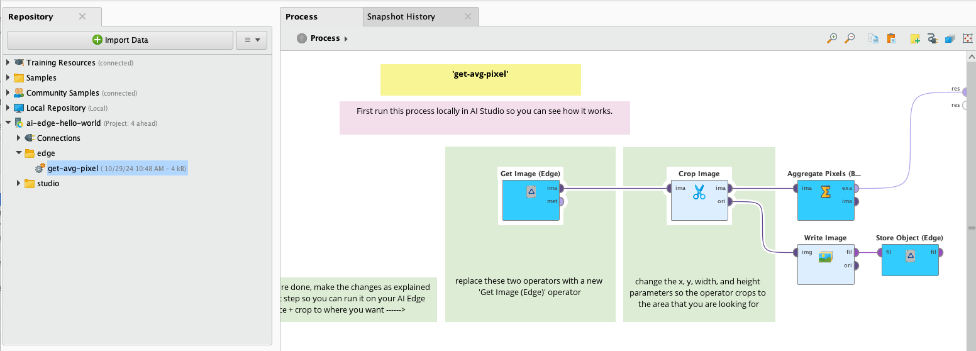Switch to the Snapshot History tab
This screenshot has width=976, height=351.
pos(401,17)
